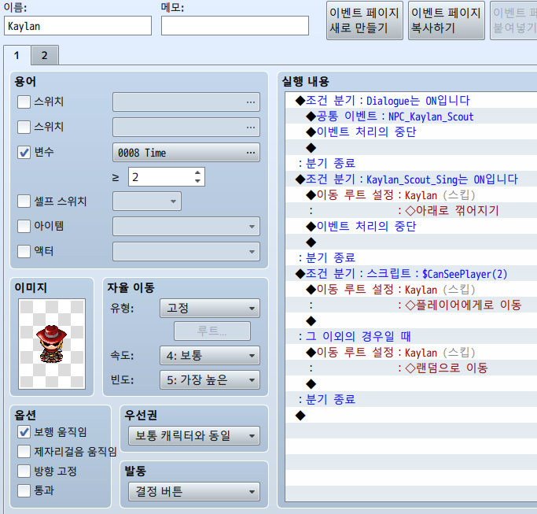Switch to event page tab 1

[x=17, y=55]
